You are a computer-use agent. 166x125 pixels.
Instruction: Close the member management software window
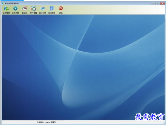[x=162, y=4]
